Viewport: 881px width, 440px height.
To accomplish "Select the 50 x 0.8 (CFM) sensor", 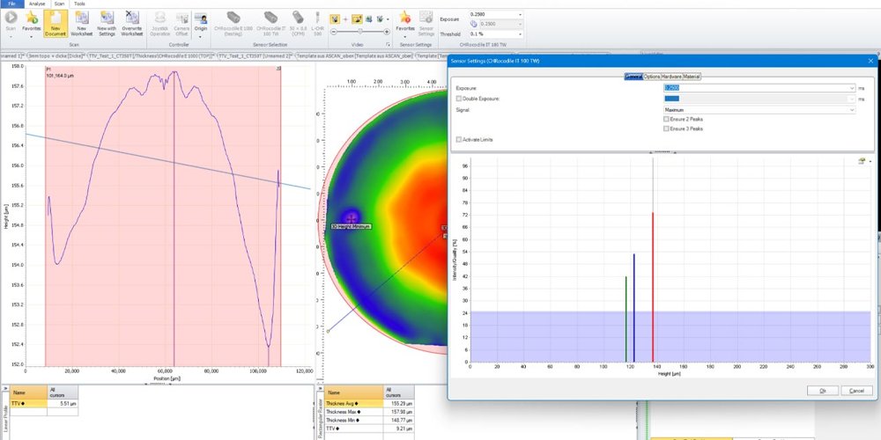I will (x=298, y=18).
